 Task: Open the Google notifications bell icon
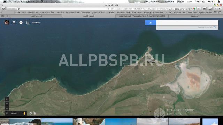coord(21,23)
